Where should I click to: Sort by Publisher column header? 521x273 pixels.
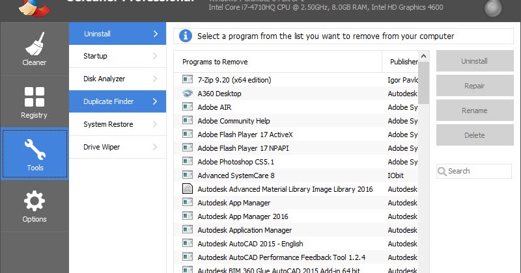tap(400, 62)
